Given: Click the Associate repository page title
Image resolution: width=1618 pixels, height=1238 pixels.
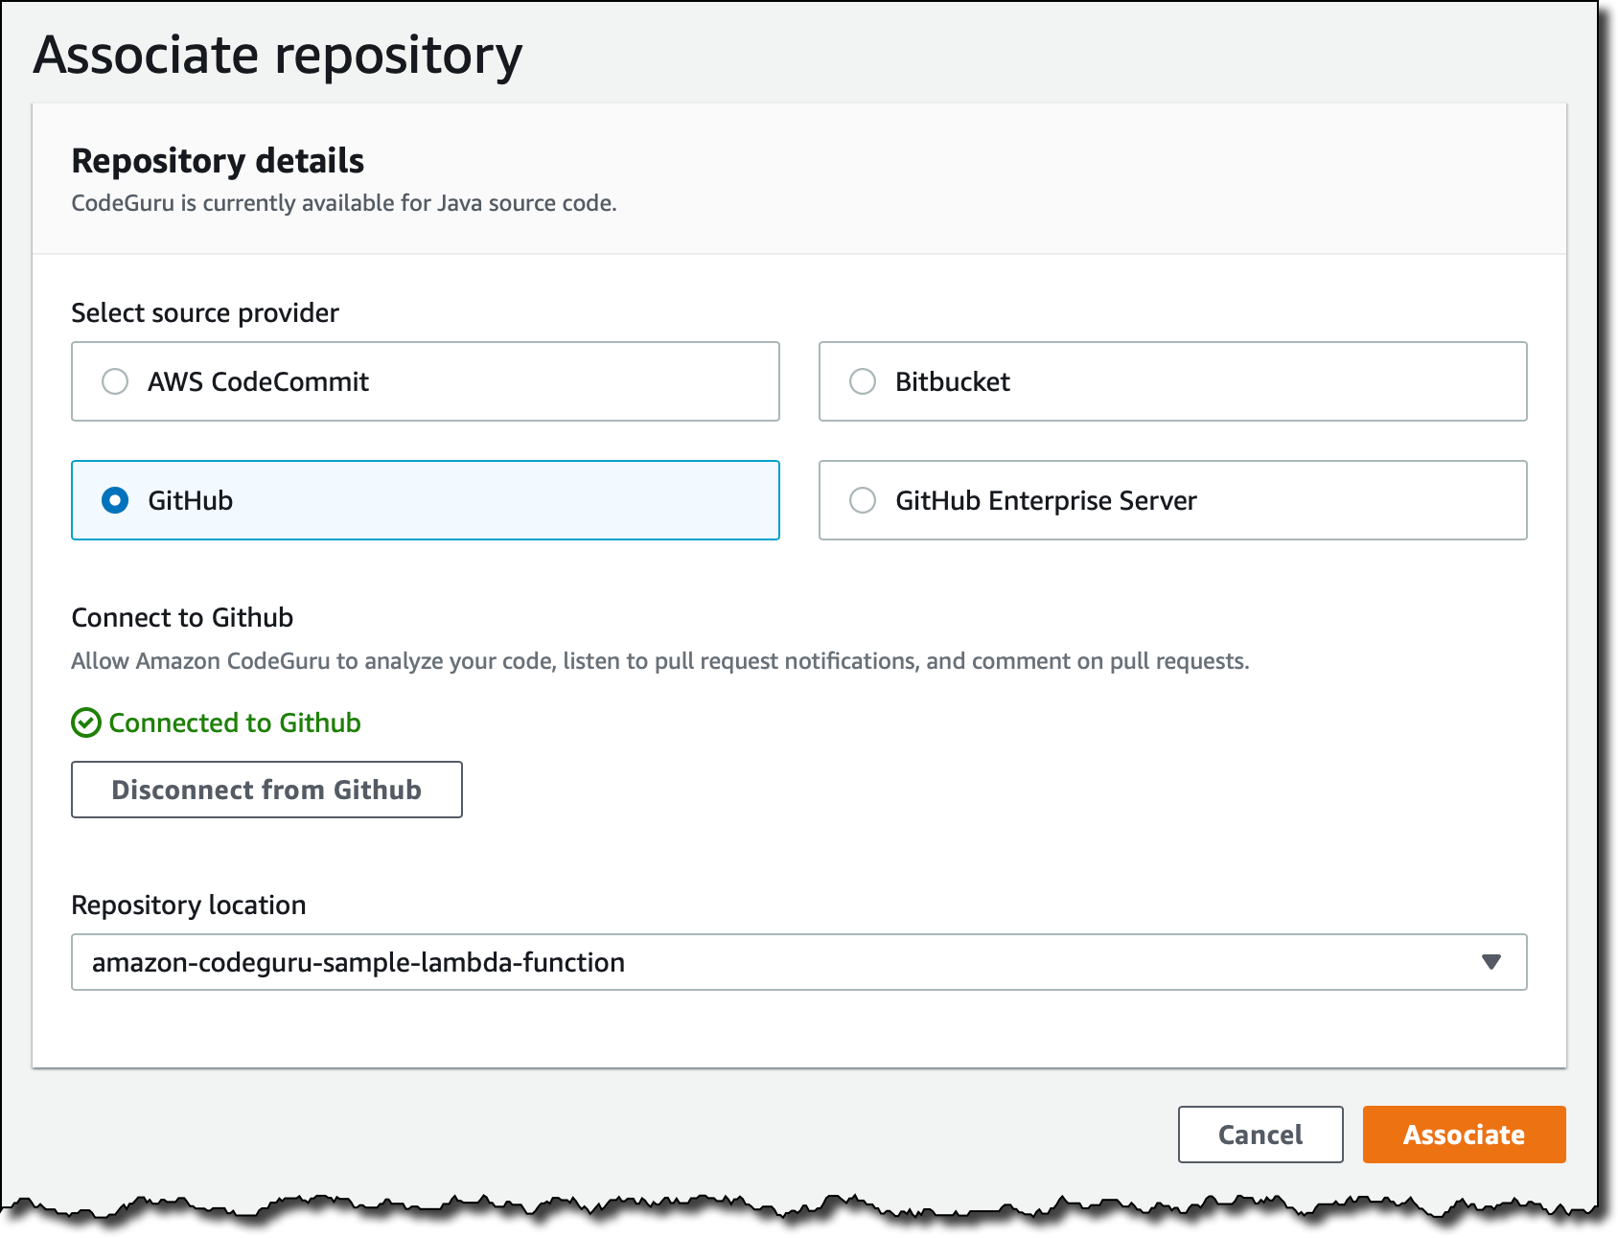Looking at the screenshot, I should coord(278,56).
